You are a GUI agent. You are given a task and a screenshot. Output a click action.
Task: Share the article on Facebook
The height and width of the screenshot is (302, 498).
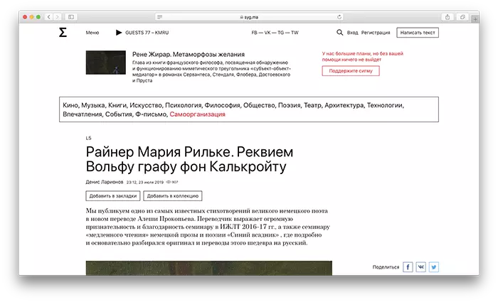click(408, 267)
